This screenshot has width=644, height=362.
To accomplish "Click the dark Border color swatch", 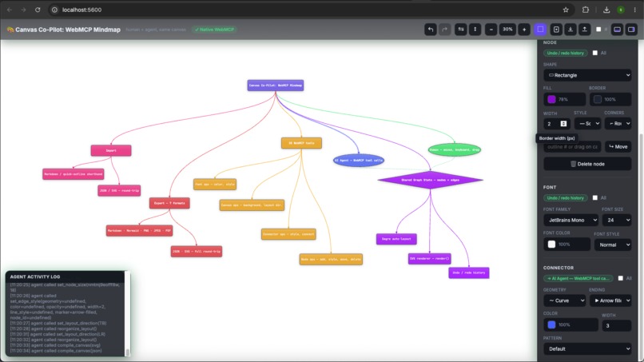I will [x=598, y=99].
